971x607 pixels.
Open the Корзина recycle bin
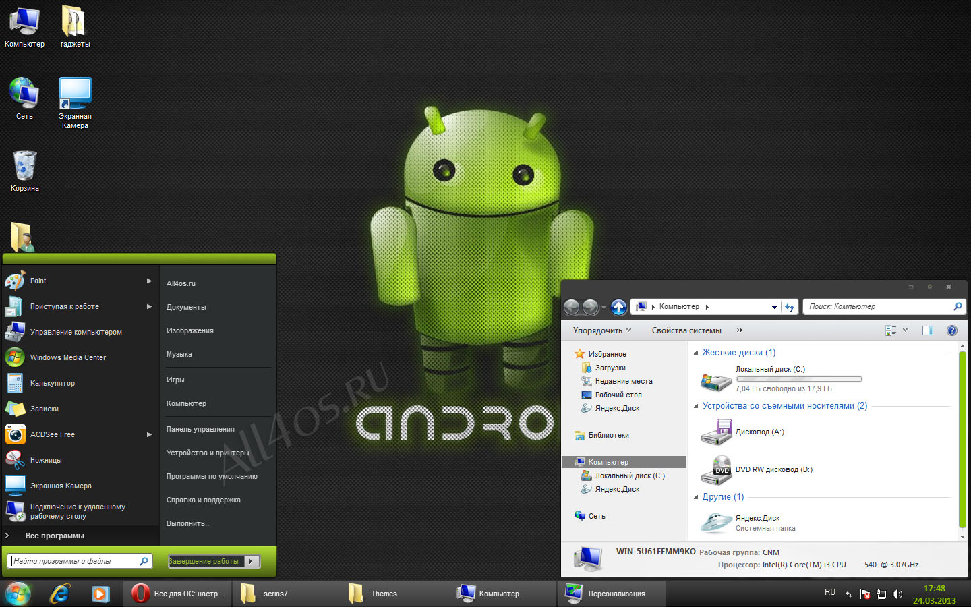(24, 171)
